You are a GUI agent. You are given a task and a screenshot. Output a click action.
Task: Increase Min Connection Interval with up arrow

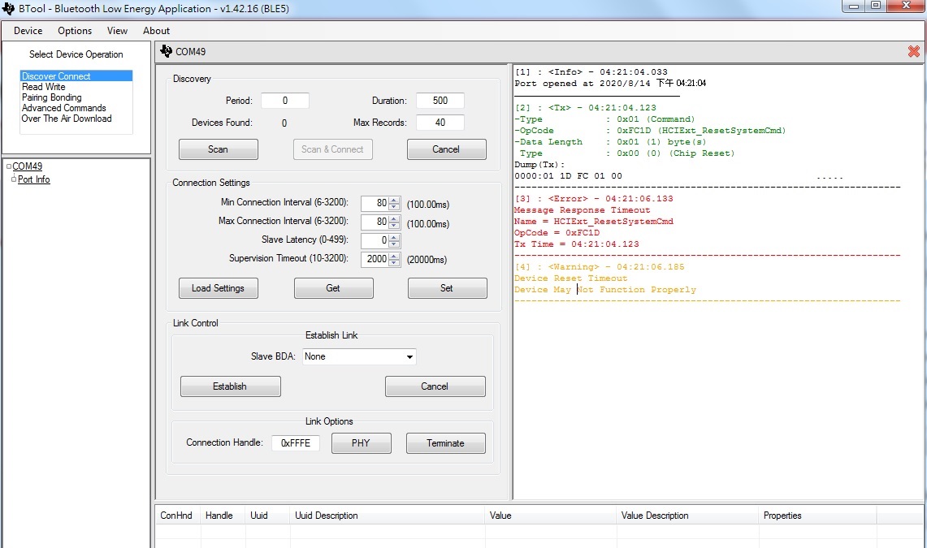[x=395, y=200]
